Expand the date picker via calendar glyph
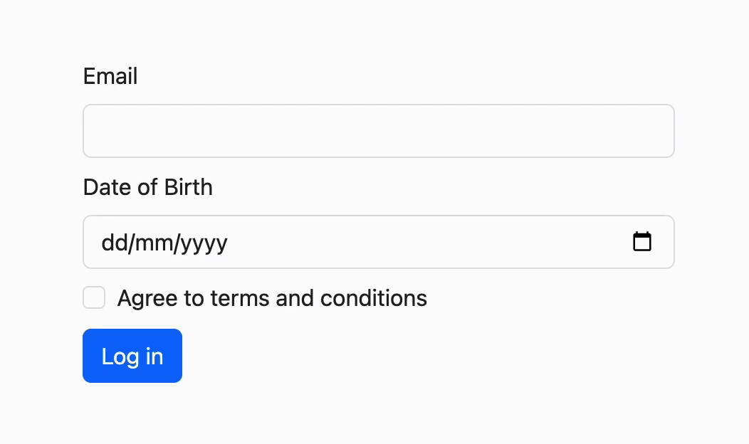This screenshot has width=749, height=444. coord(642,242)
